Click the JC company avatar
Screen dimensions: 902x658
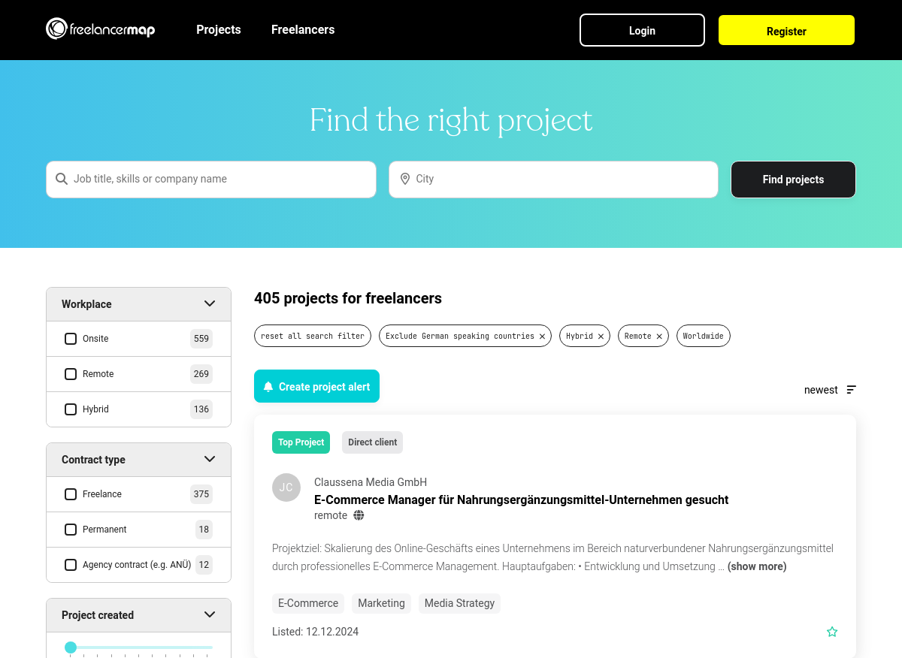(x=286, y=487)
